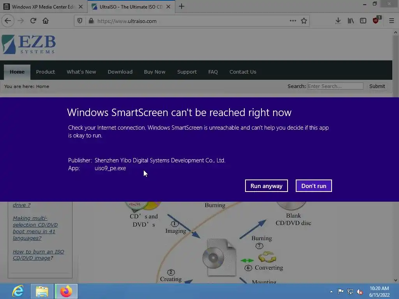Open the What's New nav item

81,72
